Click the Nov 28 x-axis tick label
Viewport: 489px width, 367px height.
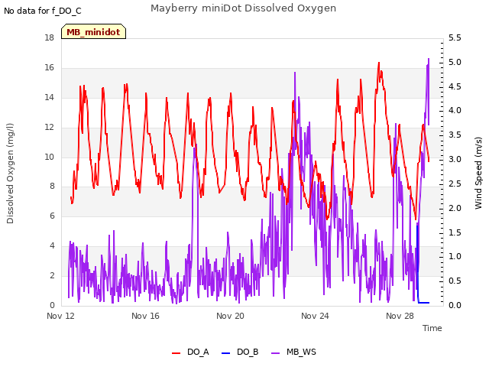point(400,316)
